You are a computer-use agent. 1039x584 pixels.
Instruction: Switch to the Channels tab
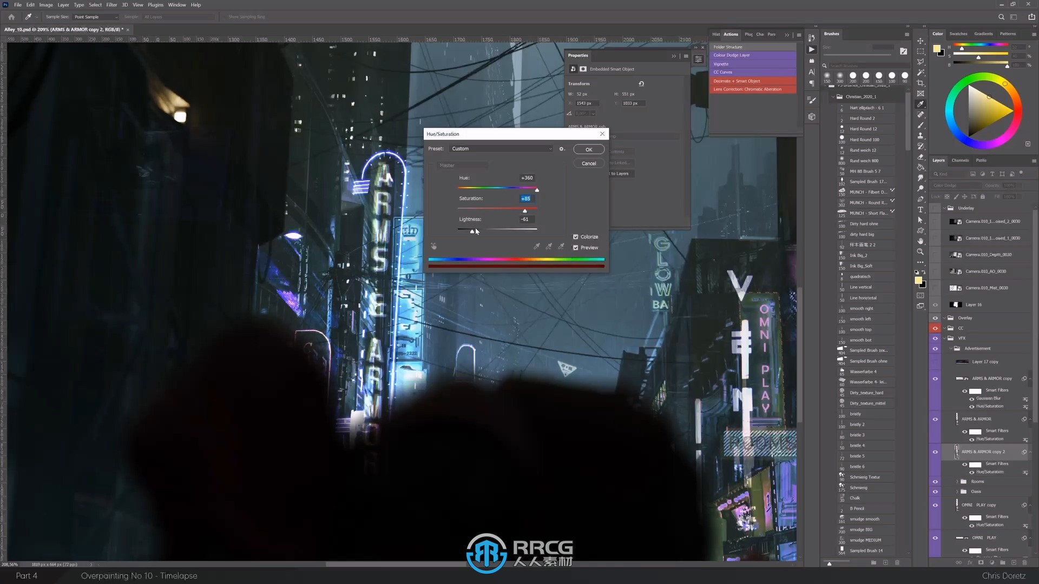(x=960, y=160)
